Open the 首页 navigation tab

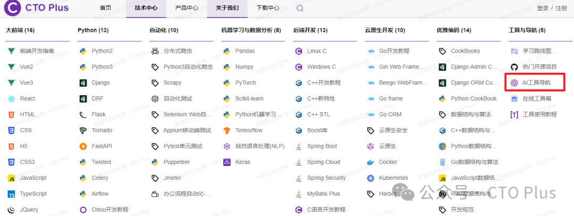(106, 8)
